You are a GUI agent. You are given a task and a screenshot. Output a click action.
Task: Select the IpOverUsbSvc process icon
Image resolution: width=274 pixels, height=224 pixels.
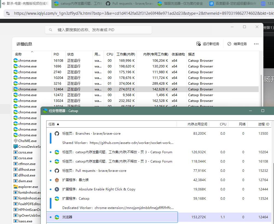16,215
